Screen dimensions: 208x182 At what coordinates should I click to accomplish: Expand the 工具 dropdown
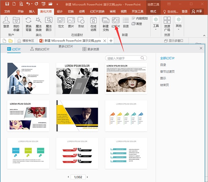click(x=156, y=23)
